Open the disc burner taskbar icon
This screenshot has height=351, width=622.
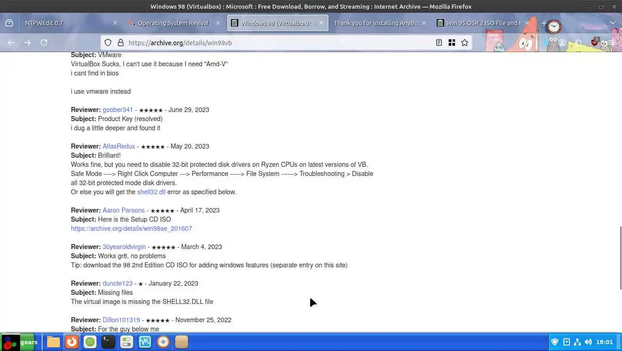tap(163, 342)
